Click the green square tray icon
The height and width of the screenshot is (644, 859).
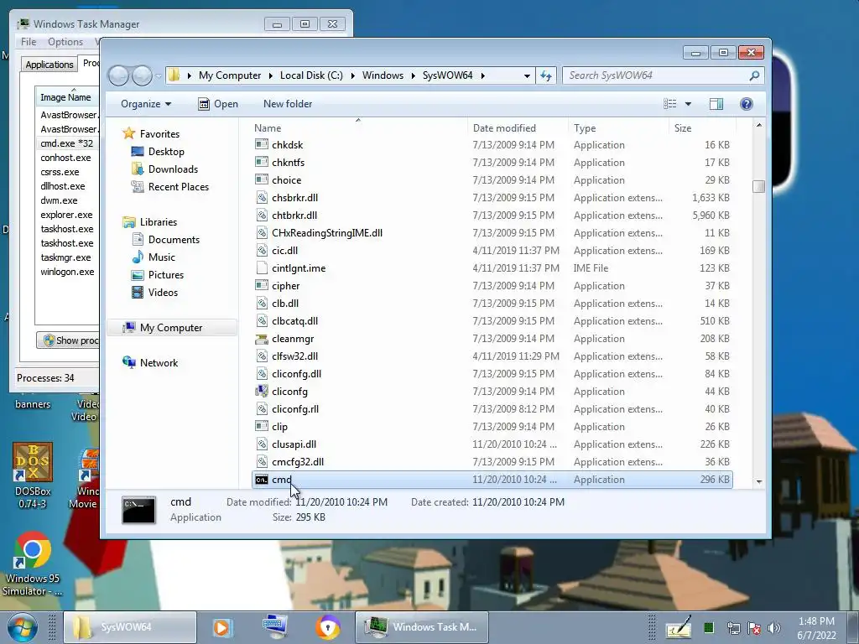pos(708,628)
